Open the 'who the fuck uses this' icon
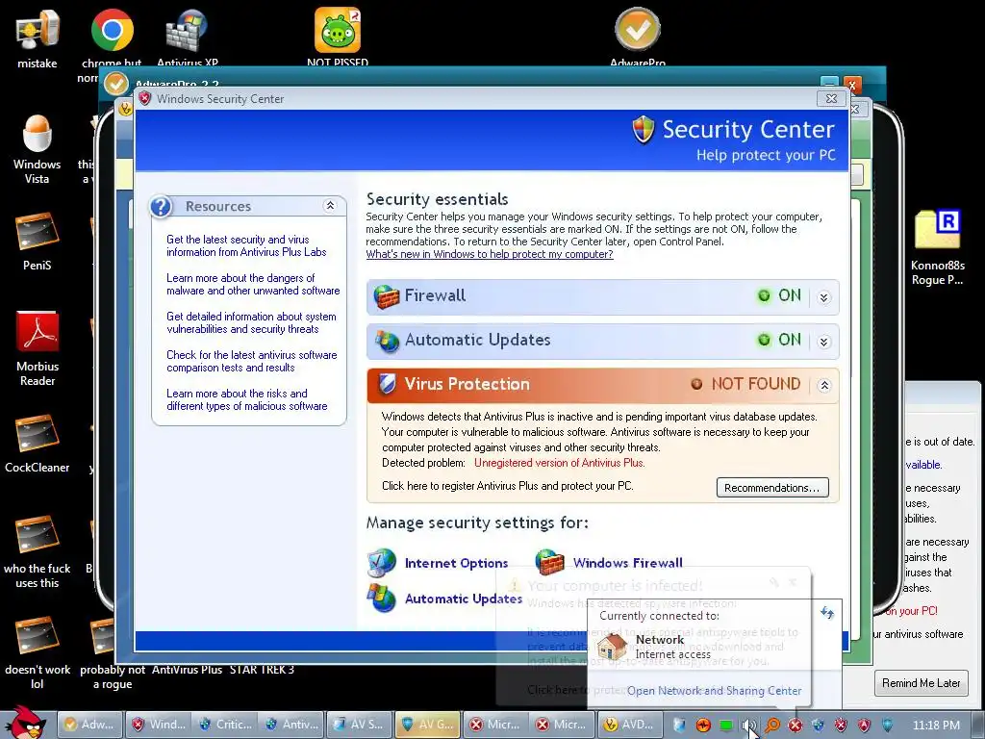 pyautogui.click(x=38, y=551)
